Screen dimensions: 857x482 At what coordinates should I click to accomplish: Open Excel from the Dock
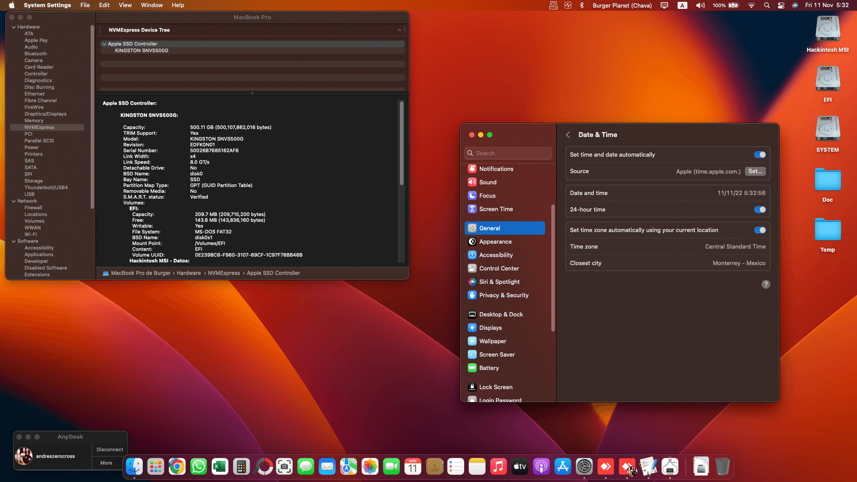click(x=220, y=467)
